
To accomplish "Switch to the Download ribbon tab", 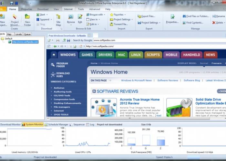I will click(x=43, y=9).
